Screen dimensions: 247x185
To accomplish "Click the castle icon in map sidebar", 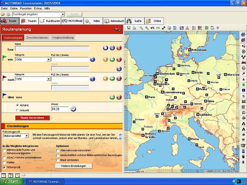I will point(243,101).
